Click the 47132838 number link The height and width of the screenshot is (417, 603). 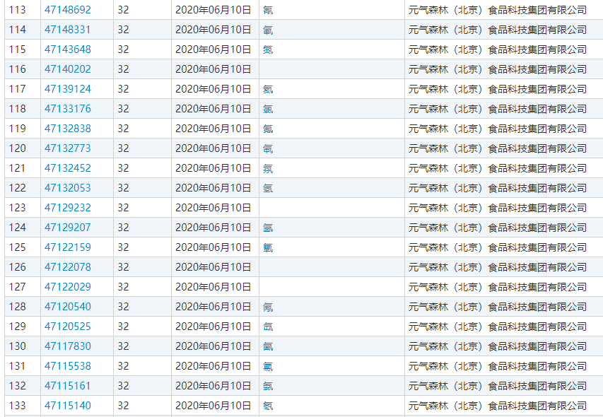tap(68, 129)
